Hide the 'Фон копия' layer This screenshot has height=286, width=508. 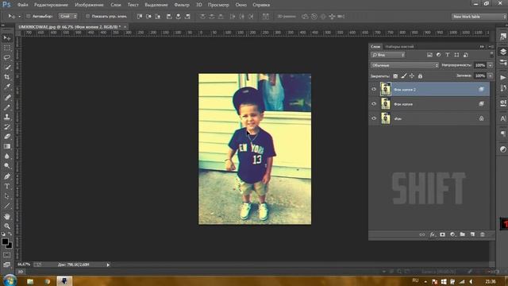(374, 104)
